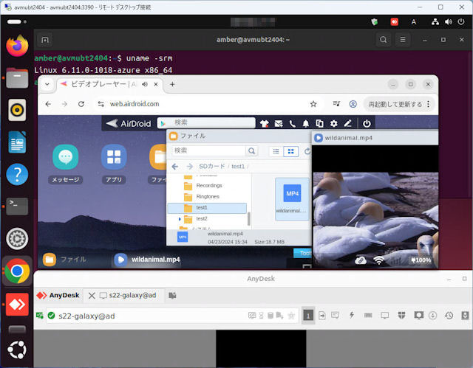Go forward in the file manager
473x368 pixels.
[x=189, y=167]
